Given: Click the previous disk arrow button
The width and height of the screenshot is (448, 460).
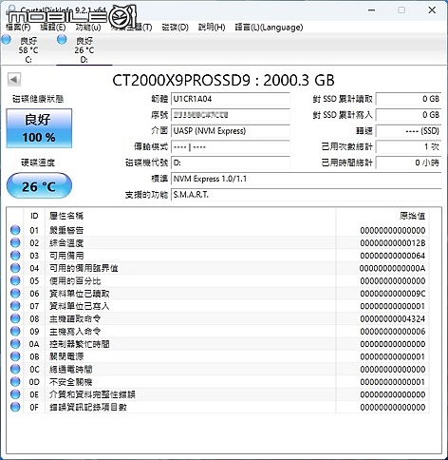Looking at the screenshot, I should [x=14, y=80].
